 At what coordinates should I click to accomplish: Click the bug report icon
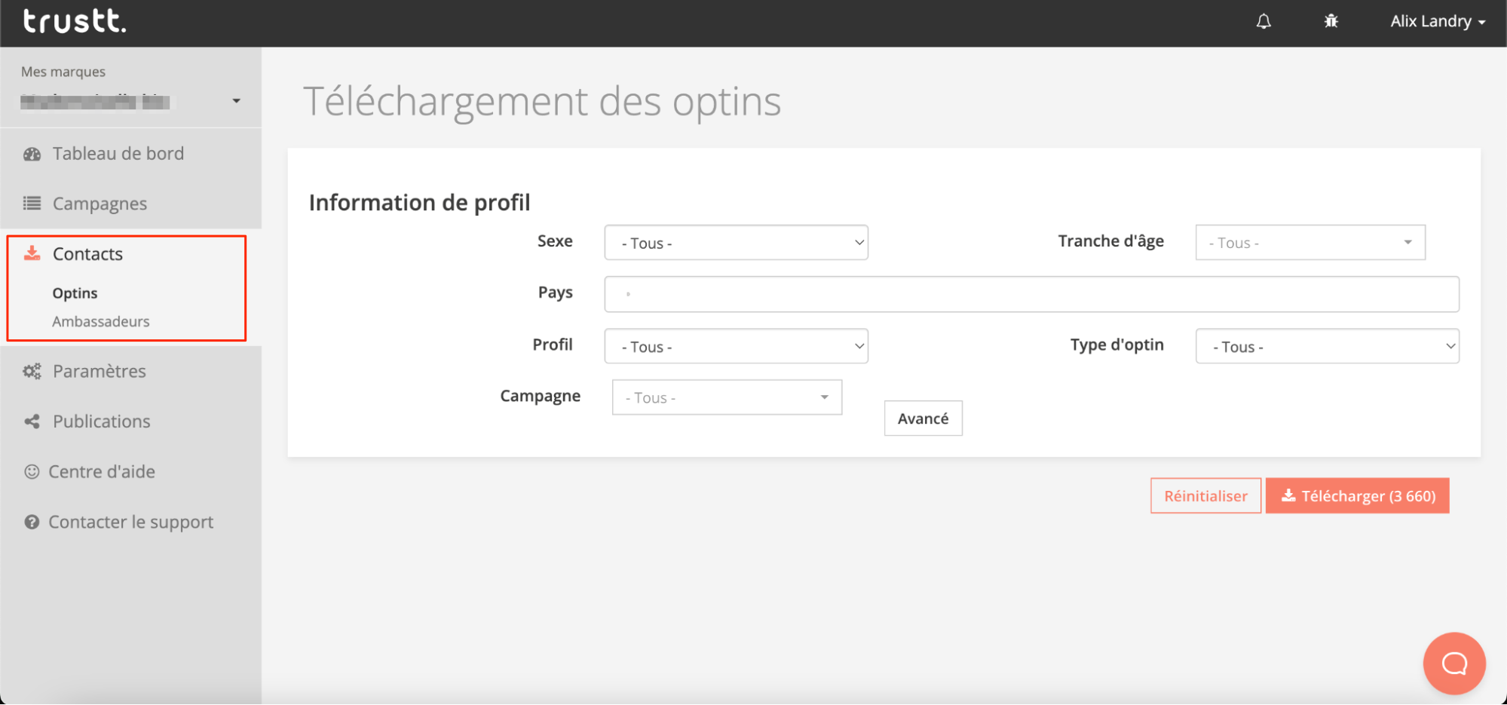(1331, 22)
